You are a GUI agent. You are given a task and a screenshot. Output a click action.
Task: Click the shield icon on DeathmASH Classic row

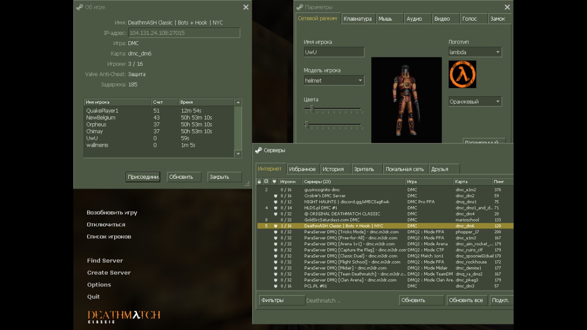pyautogui.click(x=276, y=226)
